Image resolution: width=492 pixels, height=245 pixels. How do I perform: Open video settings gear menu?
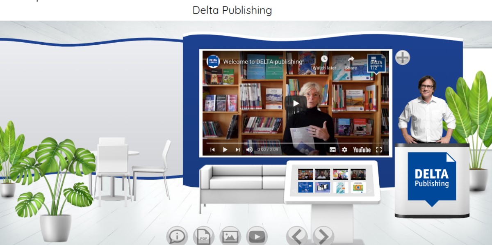[344, 150]
